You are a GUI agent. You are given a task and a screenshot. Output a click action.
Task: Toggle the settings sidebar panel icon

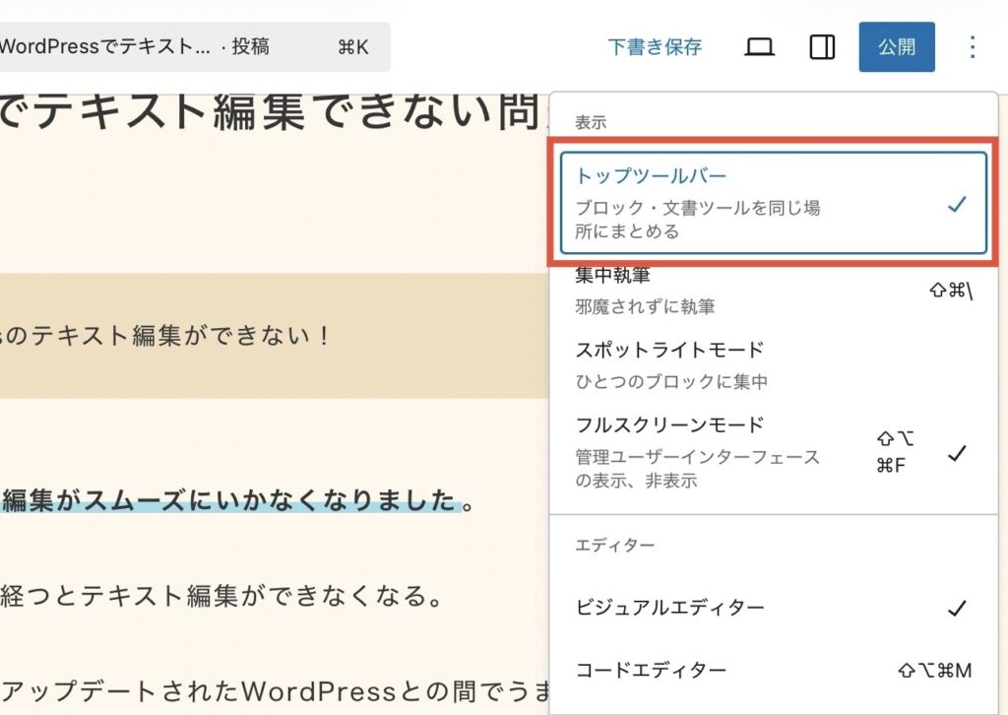point(822,47)
